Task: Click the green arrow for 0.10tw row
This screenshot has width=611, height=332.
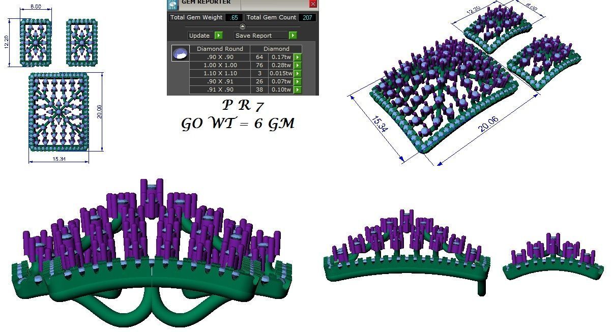Action: pos(298,89)
